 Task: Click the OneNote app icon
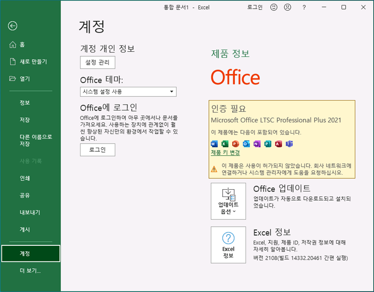257,144
